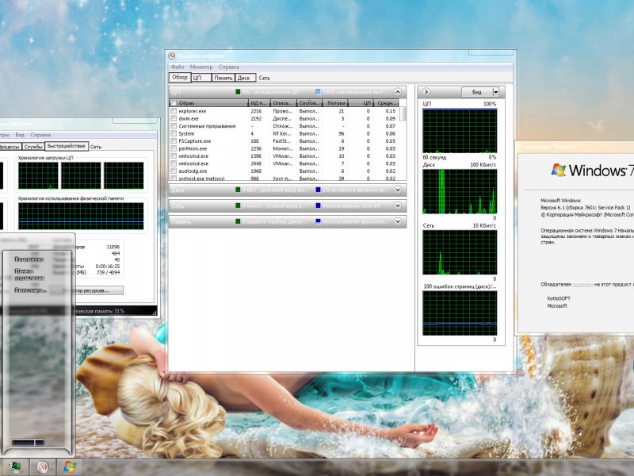Switch to Диск tab
The width and height of the screenshot is (634, 476).
click(245, 78)
